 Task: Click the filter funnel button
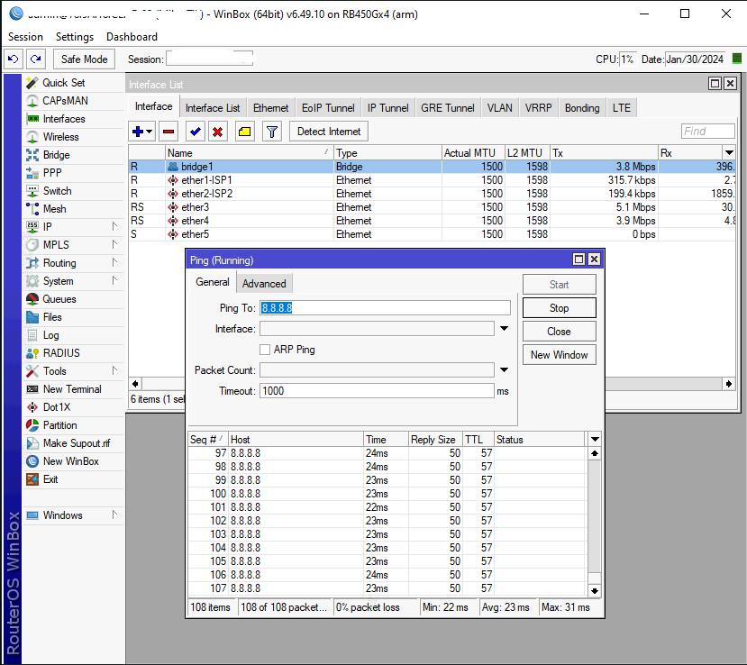pos(272,132)
